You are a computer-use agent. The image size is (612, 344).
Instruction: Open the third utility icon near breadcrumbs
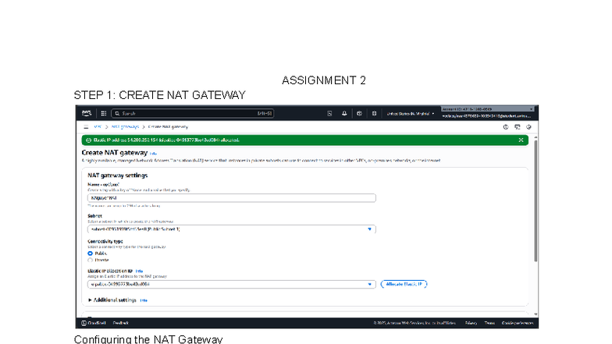click(529, 126)
